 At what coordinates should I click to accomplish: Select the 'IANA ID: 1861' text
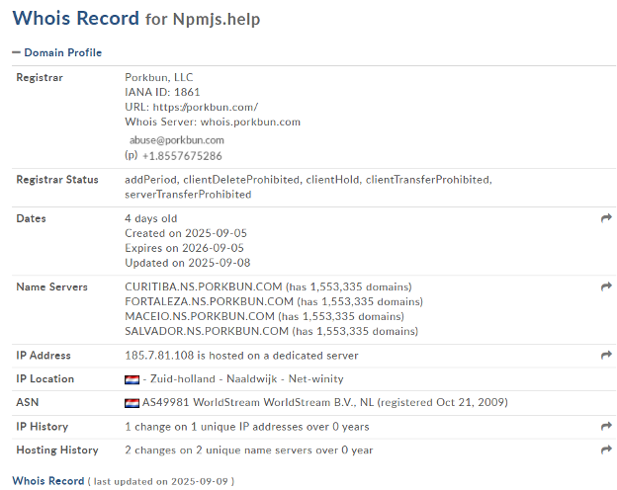click(162, 92)
